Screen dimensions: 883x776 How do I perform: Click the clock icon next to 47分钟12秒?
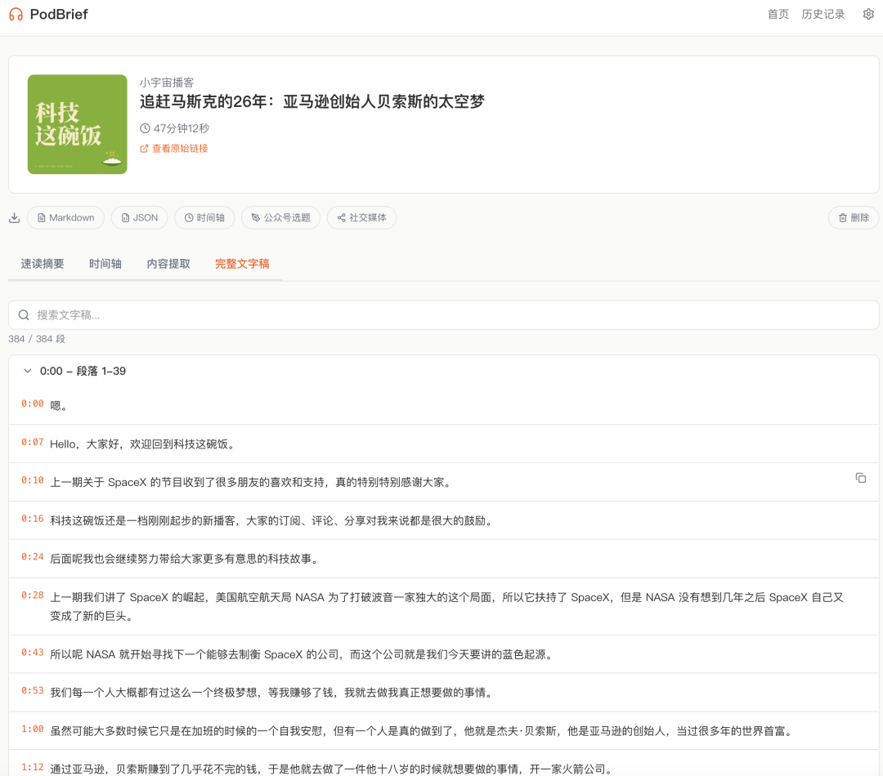point(145,128)
